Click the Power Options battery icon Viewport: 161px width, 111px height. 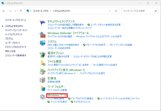point(42,55)
